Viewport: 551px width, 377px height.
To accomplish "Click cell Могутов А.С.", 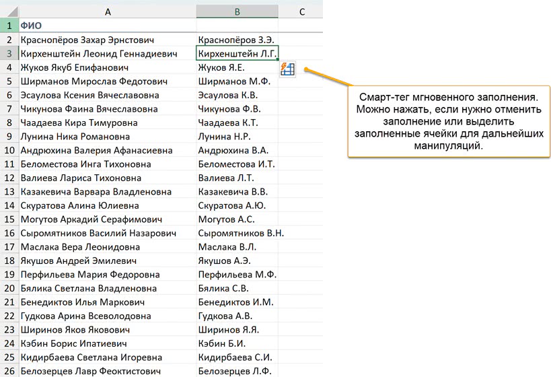I will click(x=237, y=219).
